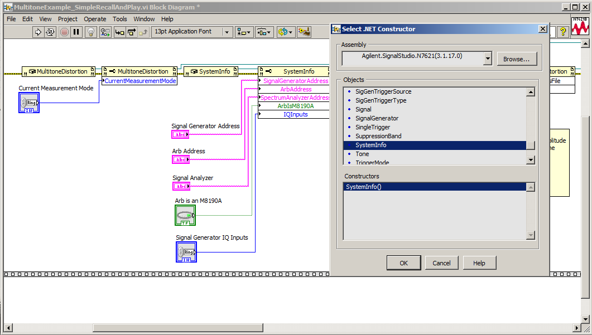Click the Abort Execution stop button
This screenshot has height=335, width=592.
coord(64,32)
